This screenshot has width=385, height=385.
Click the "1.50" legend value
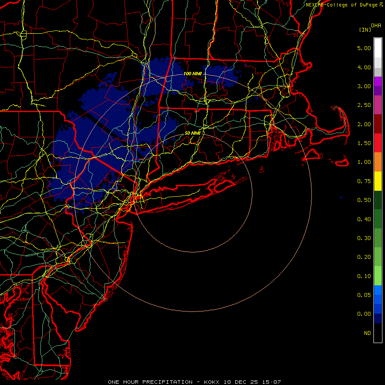coord(364,143)
